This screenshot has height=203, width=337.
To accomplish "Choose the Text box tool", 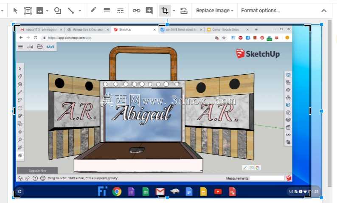I will [x=28, y=11].
